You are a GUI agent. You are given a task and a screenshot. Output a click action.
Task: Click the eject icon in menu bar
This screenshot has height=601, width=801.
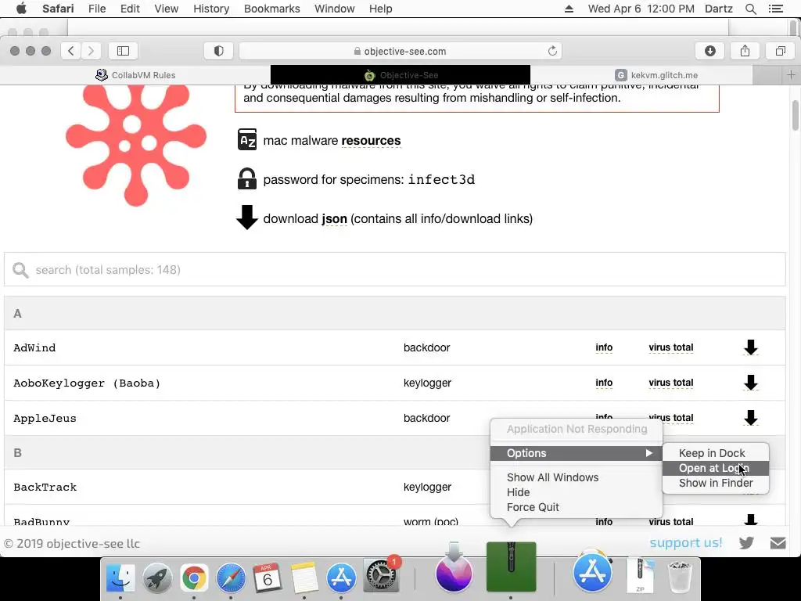tap(569, 9)
